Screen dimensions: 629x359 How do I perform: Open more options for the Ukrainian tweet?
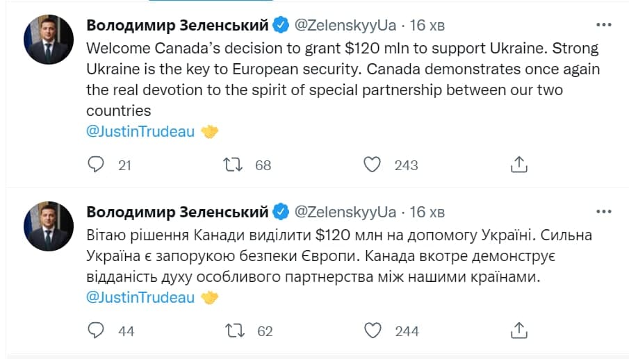pos(603,211)
